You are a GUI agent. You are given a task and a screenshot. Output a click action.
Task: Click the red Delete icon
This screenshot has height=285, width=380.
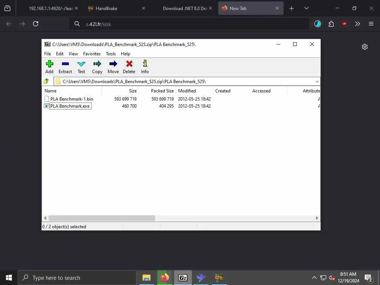129,64
